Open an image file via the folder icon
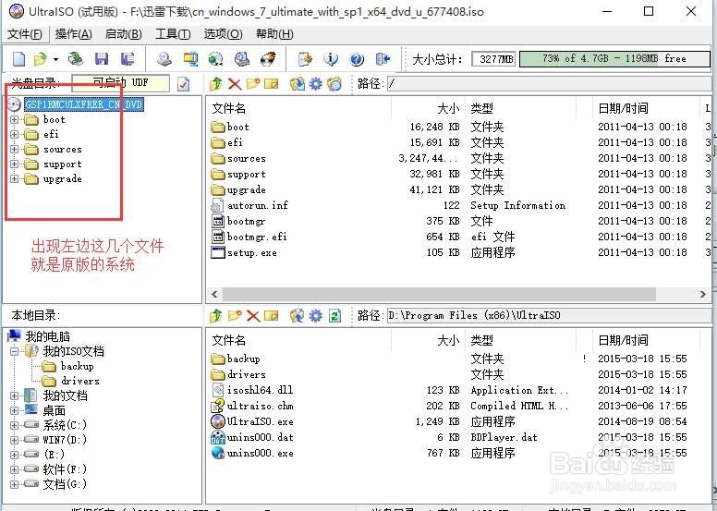This screenshot has height=511, width=717. (41, 59)
